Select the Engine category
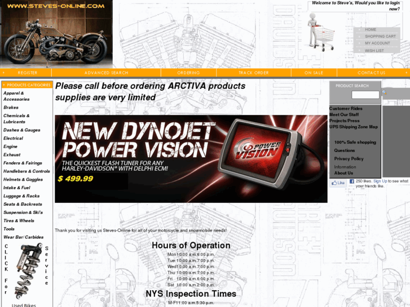Image resolution: width=410 pixels, height=307 pixels. (x=10, y=146)
